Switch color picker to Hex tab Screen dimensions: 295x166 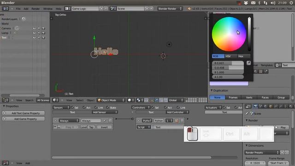[x=244, y=56]
